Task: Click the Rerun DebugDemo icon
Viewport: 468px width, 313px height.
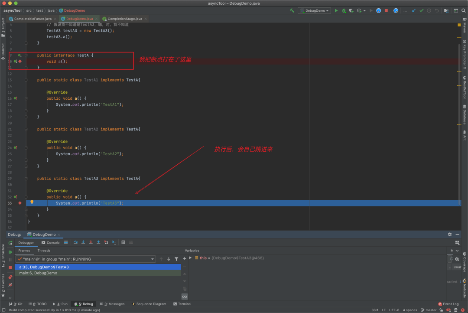Action: (10, 243)
